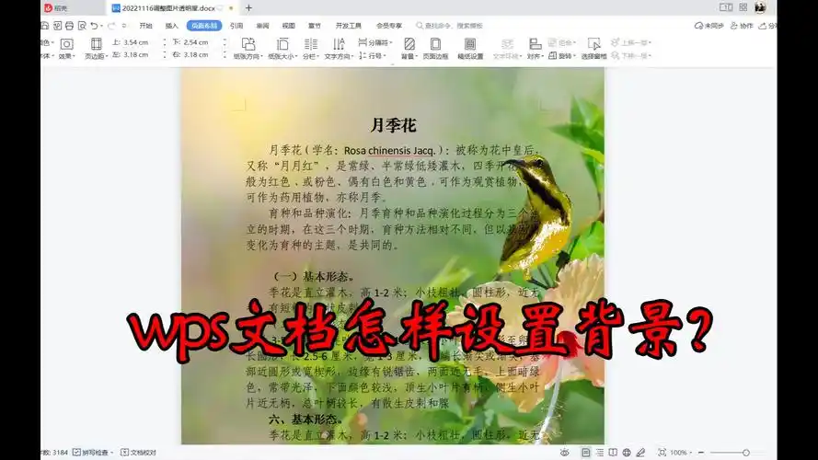Screen dimensions: 818x460
Task: Open the 页边距 page margins tool
Action: pyautogui.click(x=96, y=49)
